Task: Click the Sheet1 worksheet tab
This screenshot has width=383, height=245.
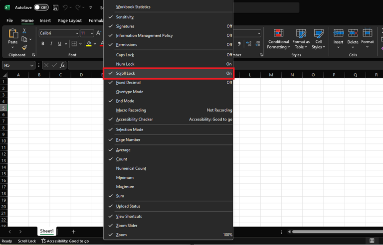Action: click(47, 232)
